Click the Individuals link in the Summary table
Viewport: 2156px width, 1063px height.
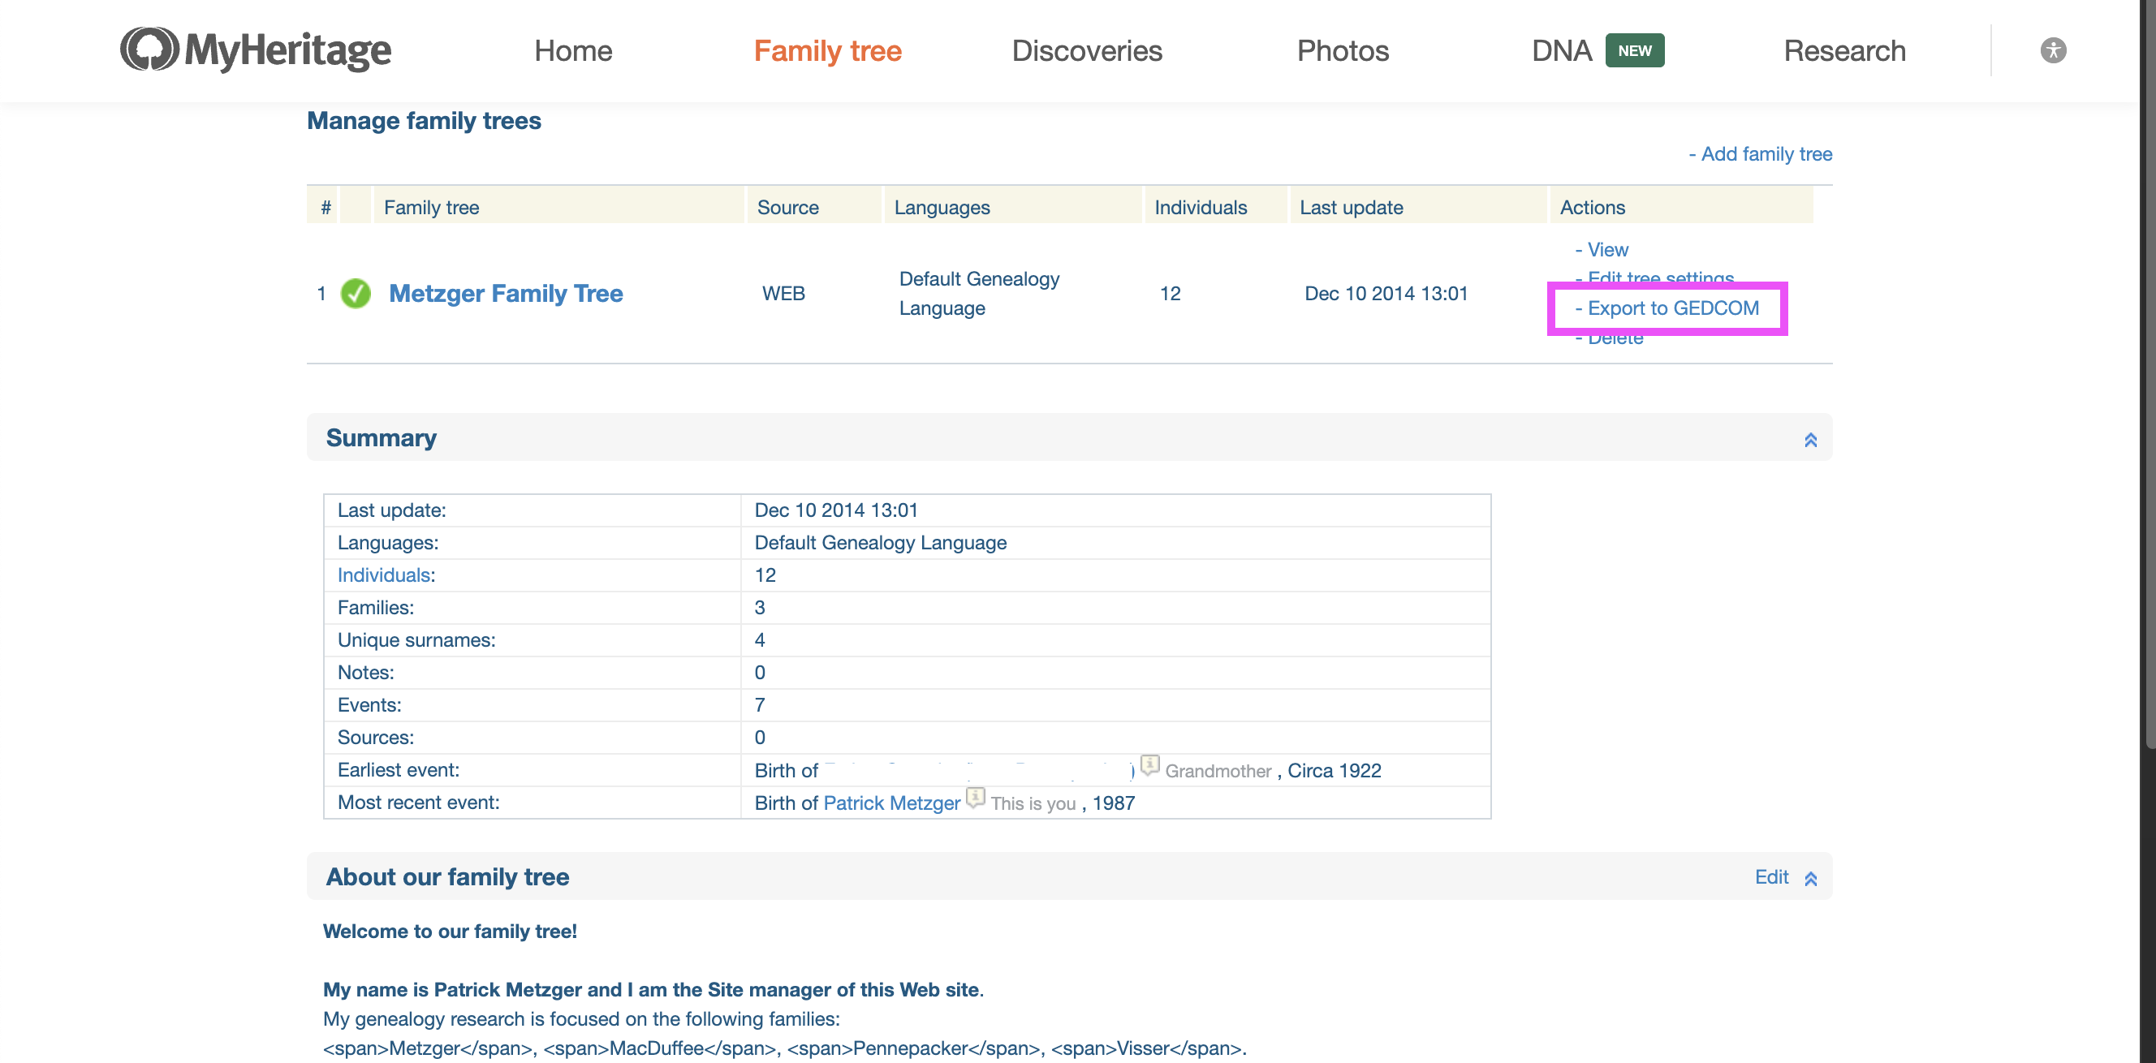point(383,575)
